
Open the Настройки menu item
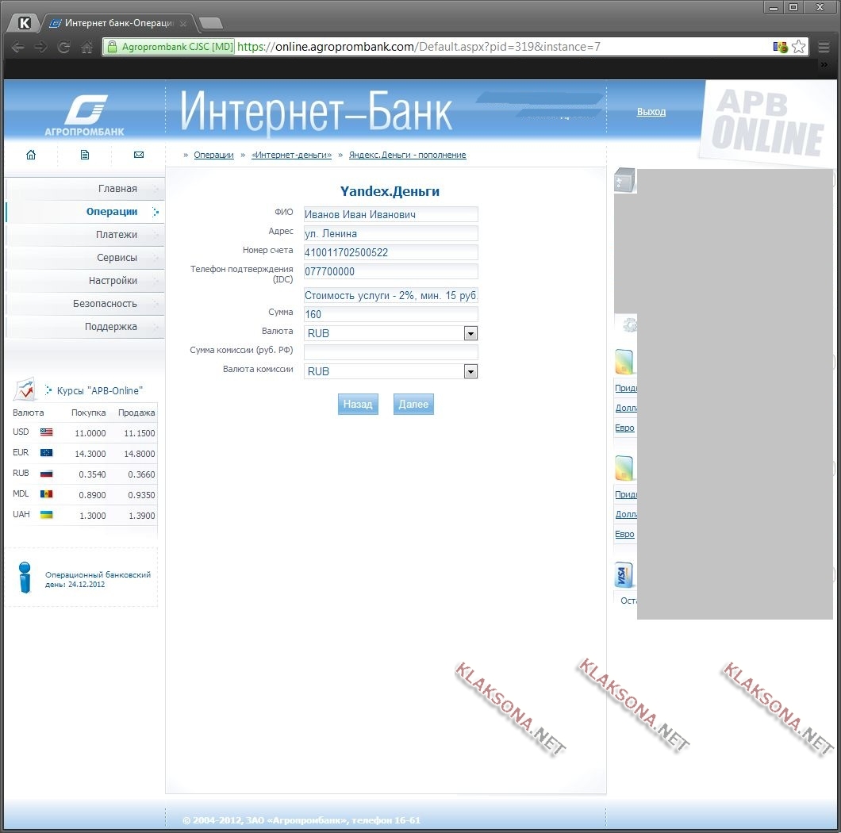tap(85, 281)
